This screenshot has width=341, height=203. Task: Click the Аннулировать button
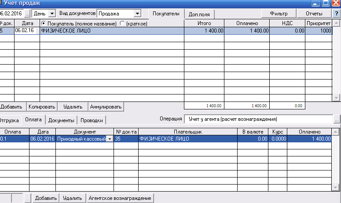(106, 106)
